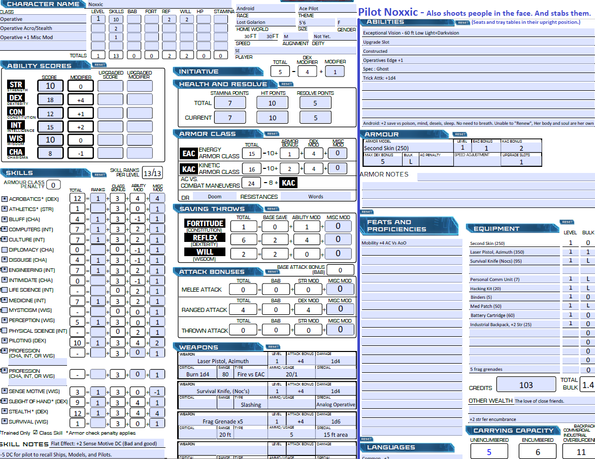Reset the Health and Resolve section
The height and width of the screenshot is (459, 595).
tap(286, 84)
